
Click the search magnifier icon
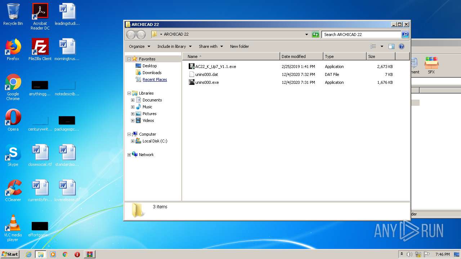pos(405,35)
